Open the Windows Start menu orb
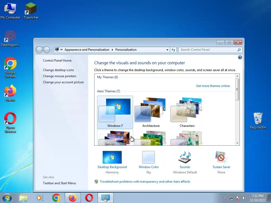The width and height of the screenshot is (271, 203). 7,198
